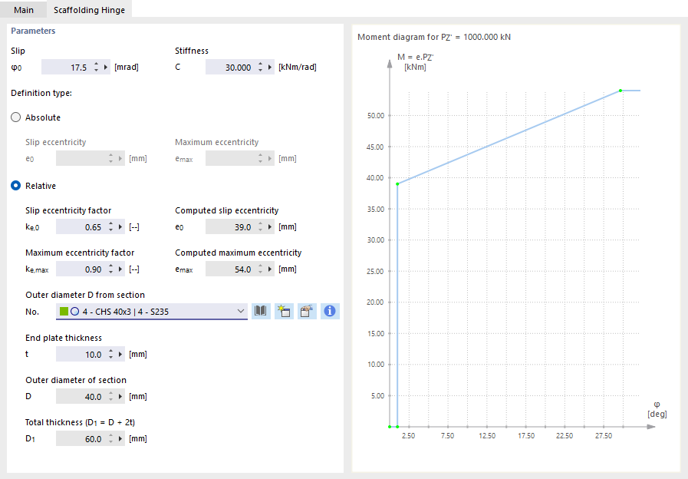Select the Relative definition type
Image resolution: width=688 pixels, height=479 pixels.
coord(15,185)
